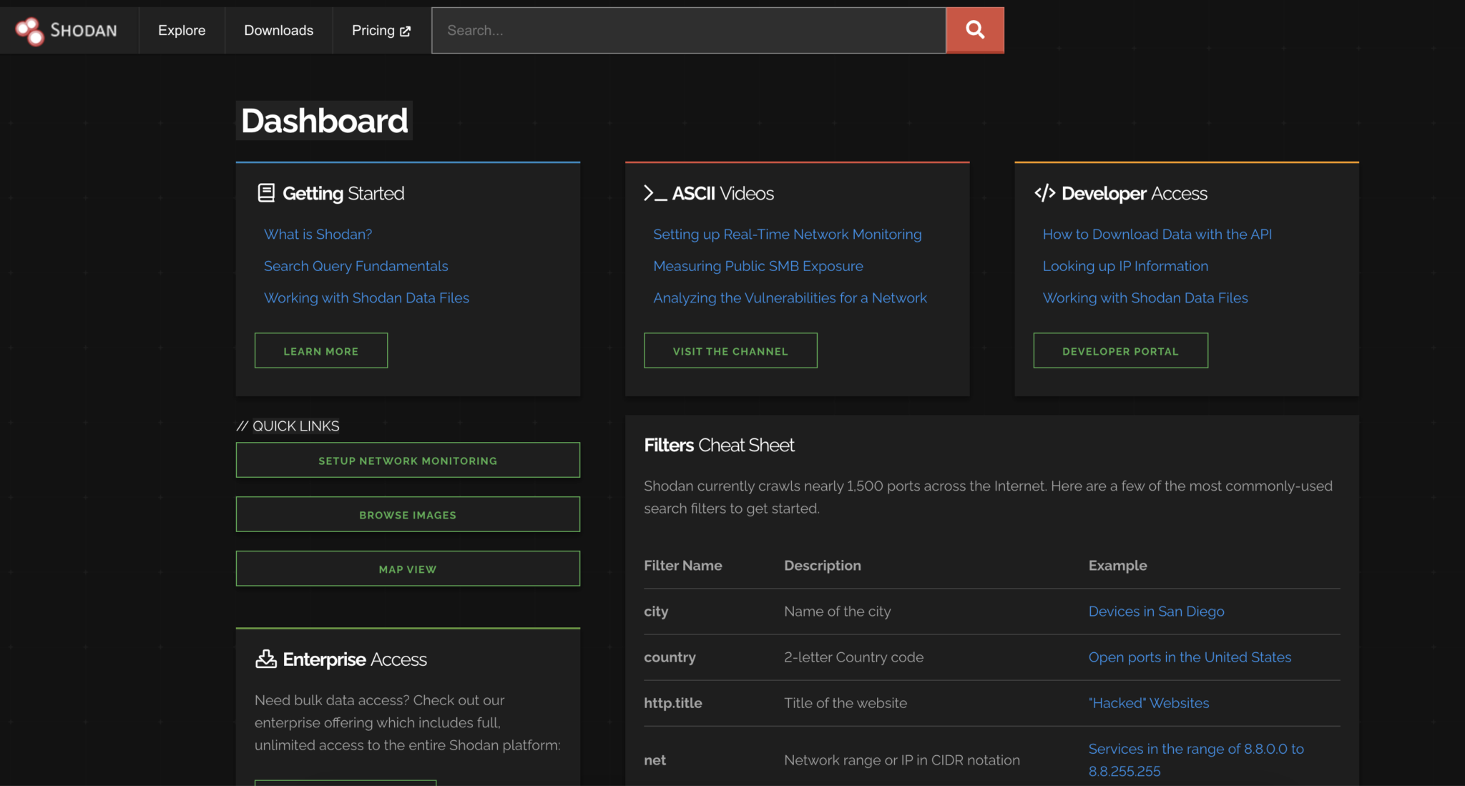Click the search magnifier icon
Viewport: 1465px width, 786px height.
coord(974,30)
